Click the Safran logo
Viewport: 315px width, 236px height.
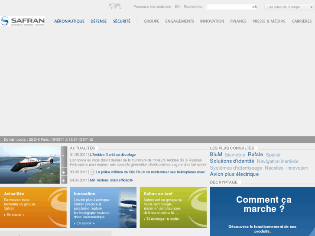pyautogui.click(x=22, y=21)
